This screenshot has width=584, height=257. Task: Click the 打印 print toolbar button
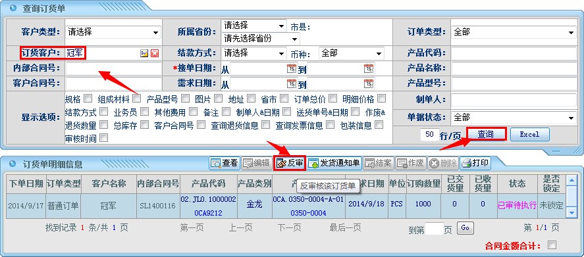click(x=475, y=163)
